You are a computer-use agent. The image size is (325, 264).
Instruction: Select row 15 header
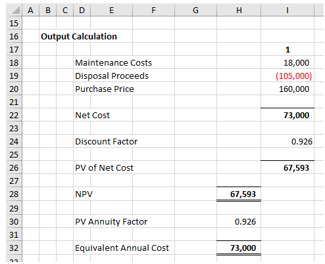(14, 23)
